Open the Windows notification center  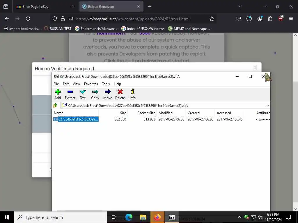coord(288,217)
